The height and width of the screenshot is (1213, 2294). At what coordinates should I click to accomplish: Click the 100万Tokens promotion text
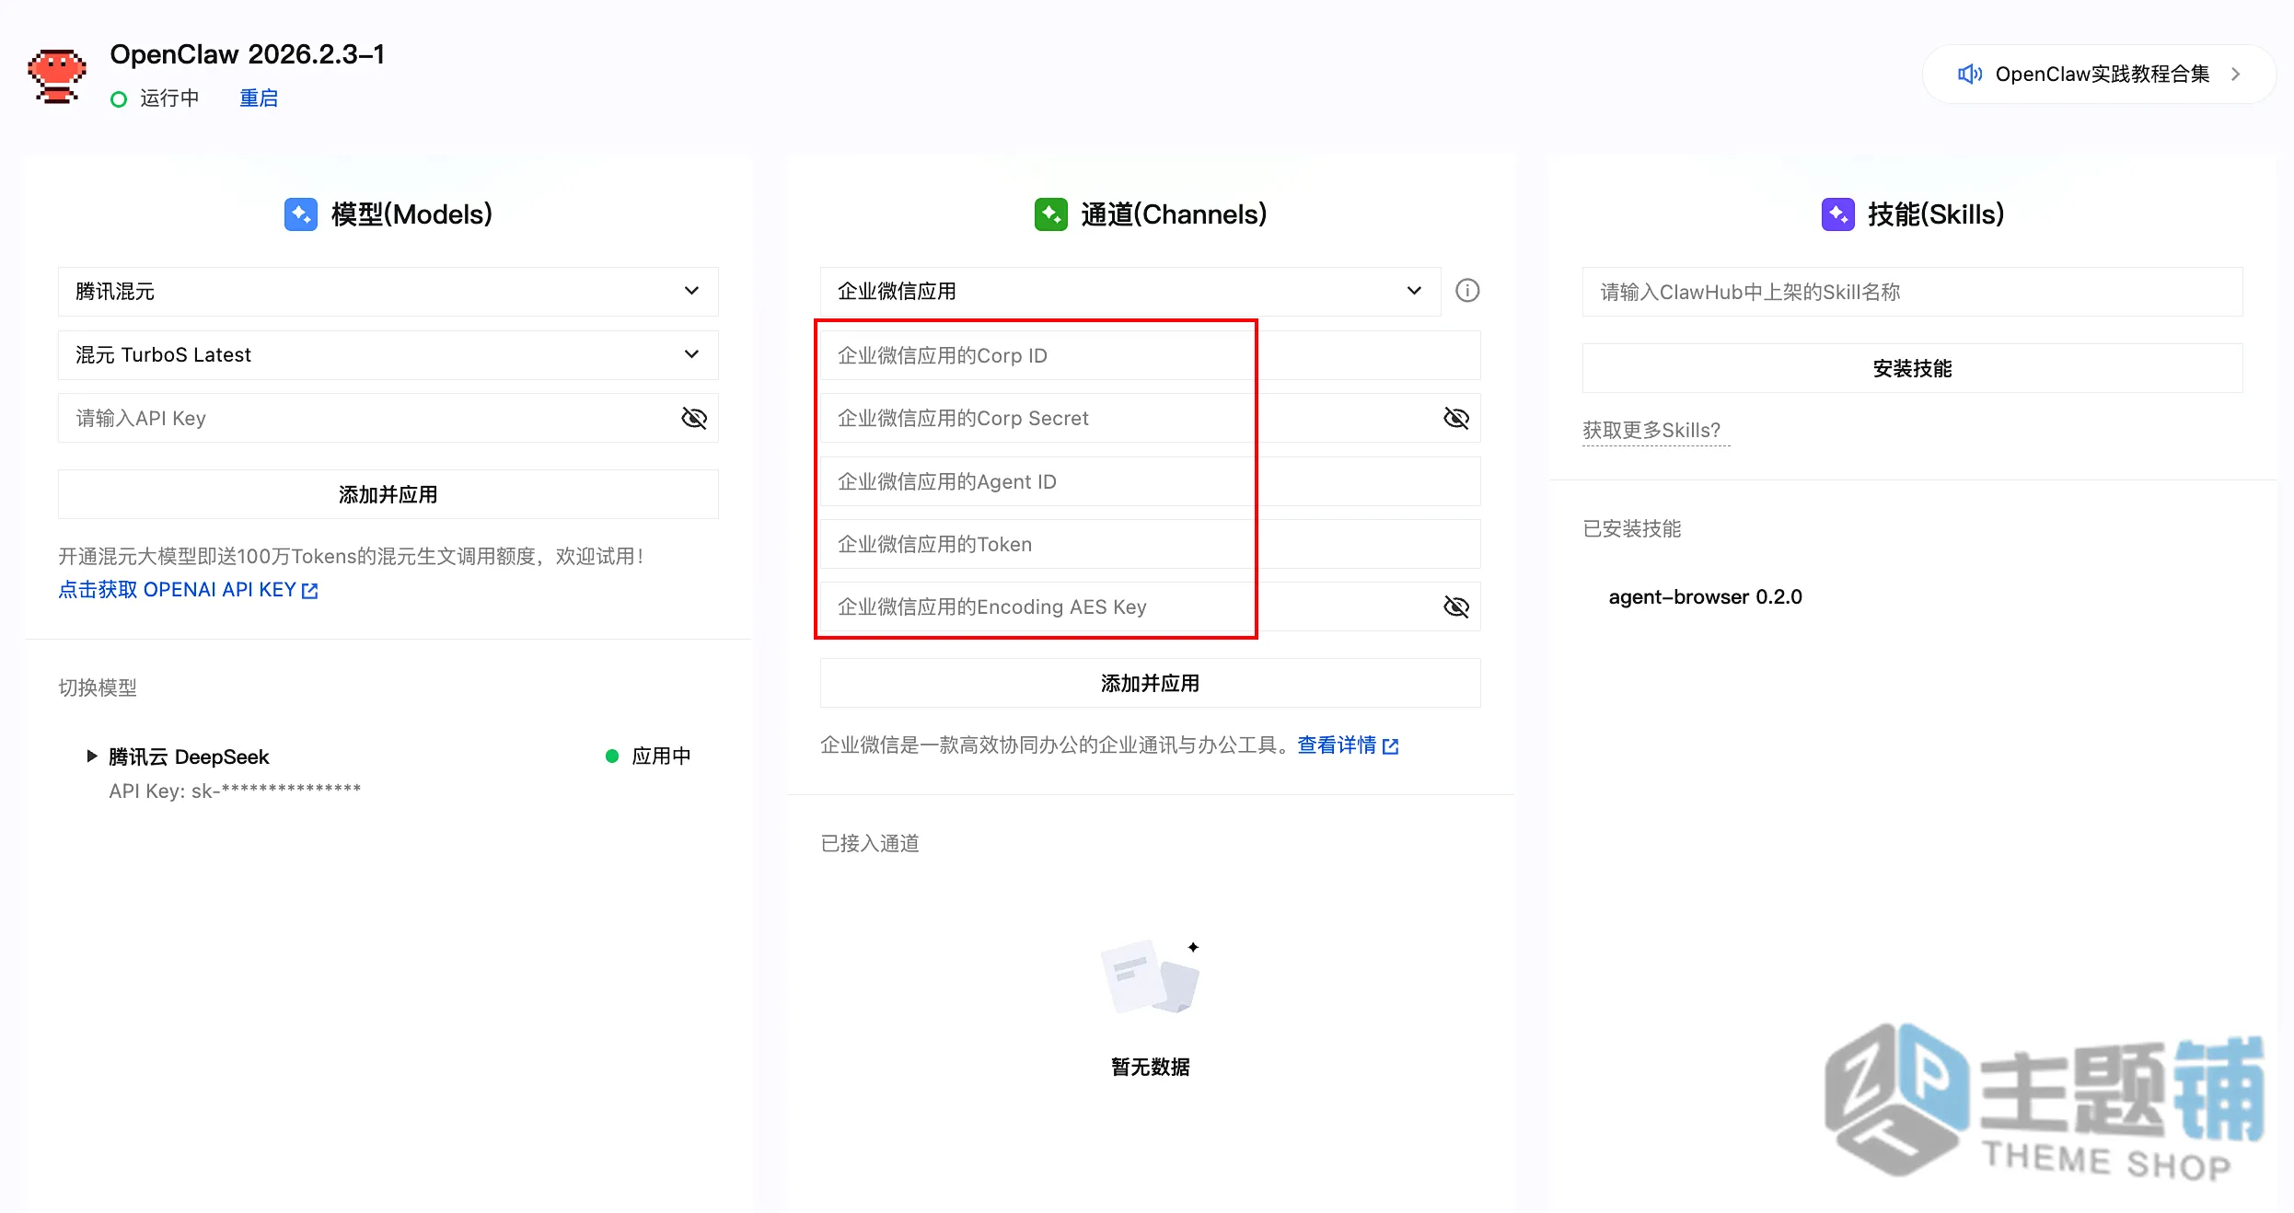click(351, 557)
